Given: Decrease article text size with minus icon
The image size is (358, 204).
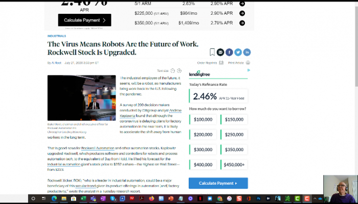Looking at the screenshot, I should pyautogui.click(x=173, y=71).
